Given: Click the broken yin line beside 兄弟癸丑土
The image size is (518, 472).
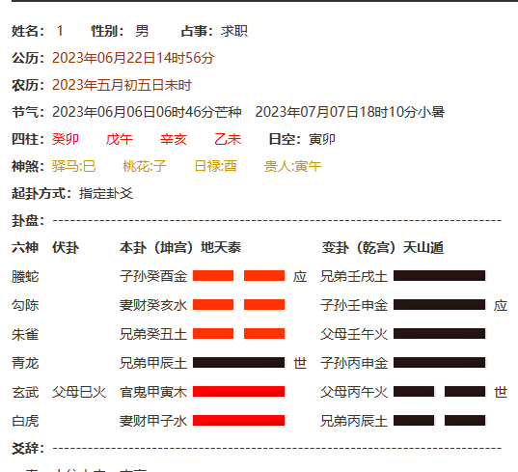Looking at the screenshot, I should tap(239, 334).
